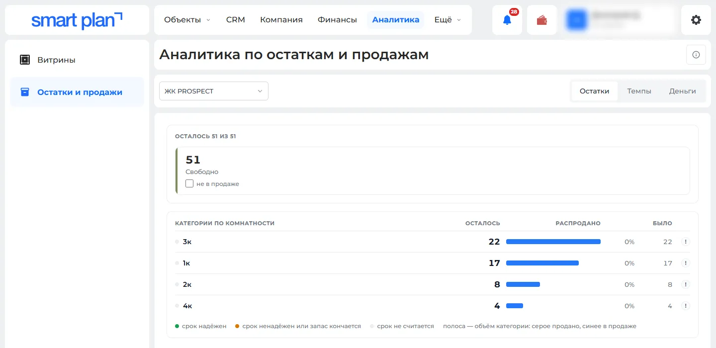Click the 2к category row label
716x348 pixels.
(187, 284)
